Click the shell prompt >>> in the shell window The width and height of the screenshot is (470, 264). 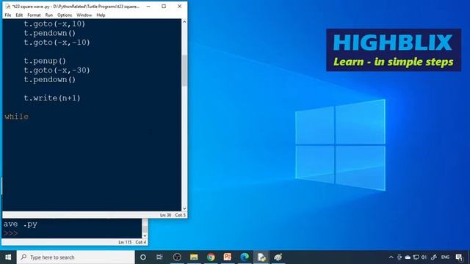pyautogui.click(x=11, y=233)
